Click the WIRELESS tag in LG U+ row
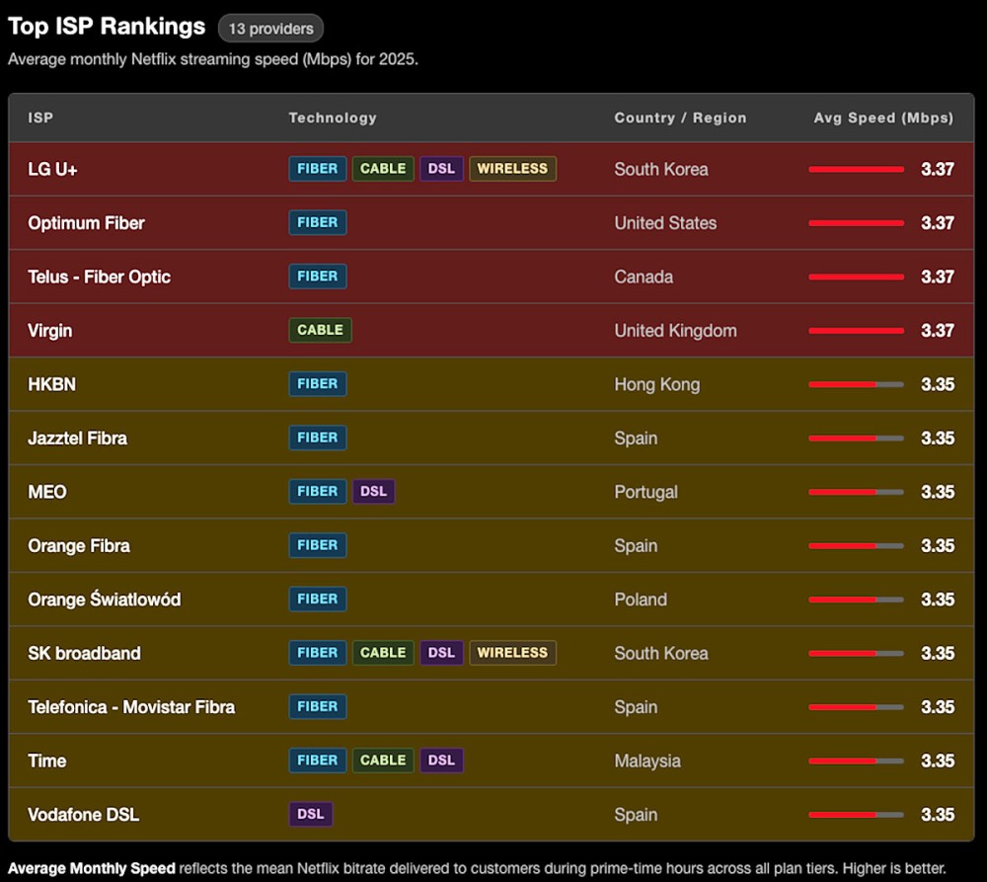 512,169
